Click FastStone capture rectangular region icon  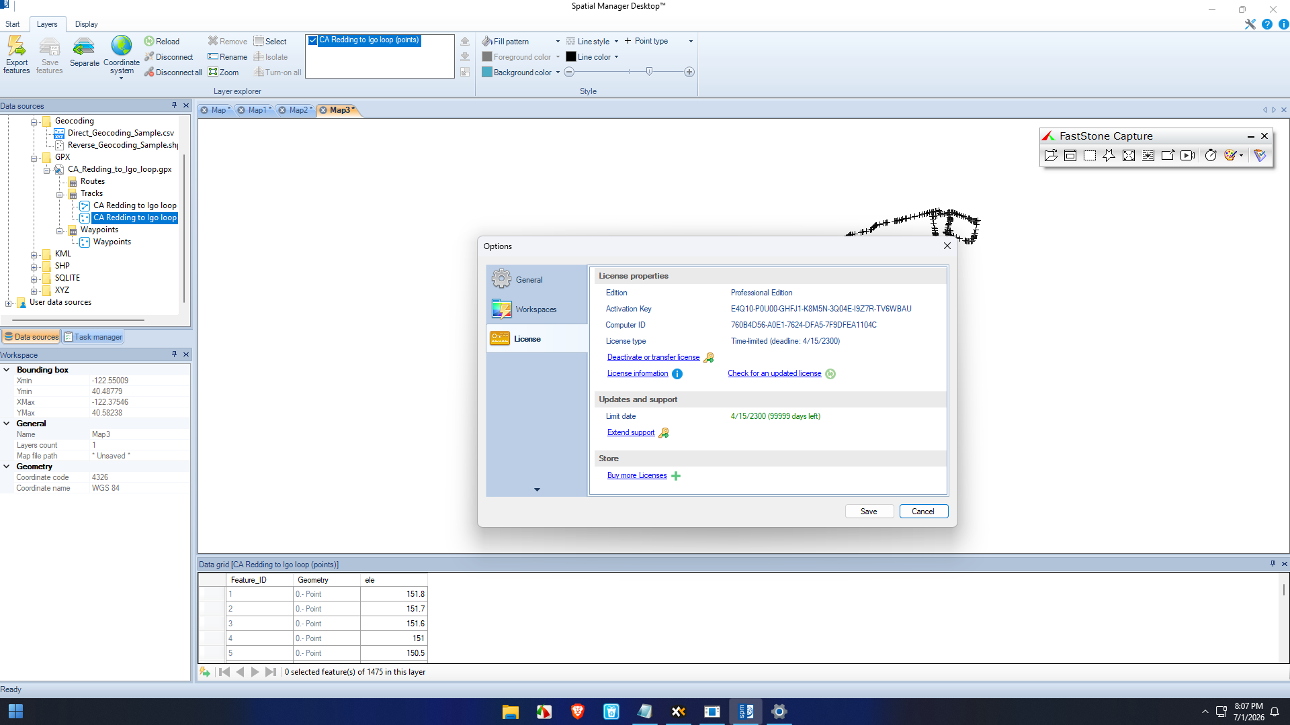(1090, 155)
